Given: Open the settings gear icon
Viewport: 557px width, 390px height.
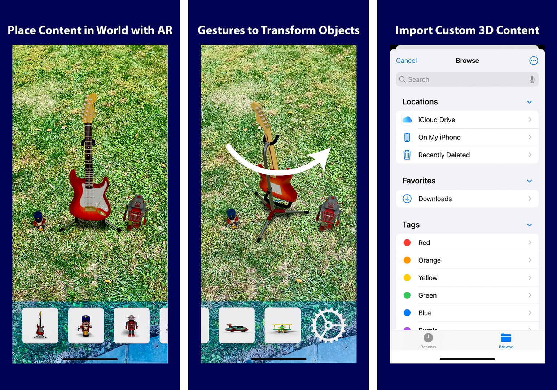Looking at the screenshot, I should 328,325.
